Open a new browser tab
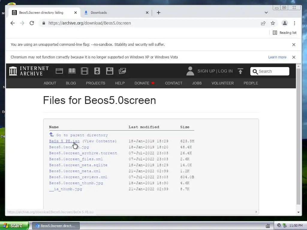The height and width of the screenshot is (230, 307). point(159,13)
